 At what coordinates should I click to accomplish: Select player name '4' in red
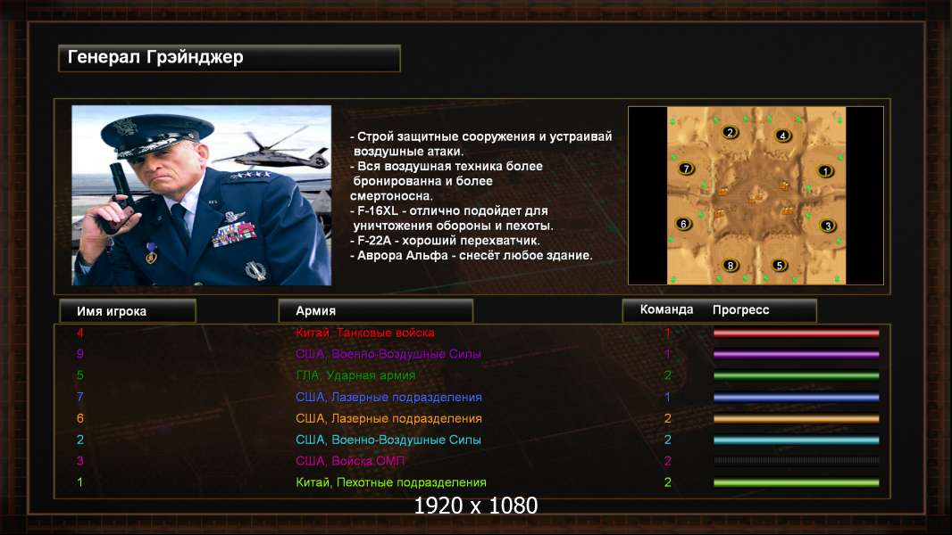pyautogui.click(x=80, y=333)
